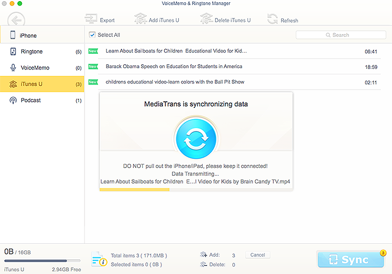Switch to the Podcast category

tap(42, 100)
